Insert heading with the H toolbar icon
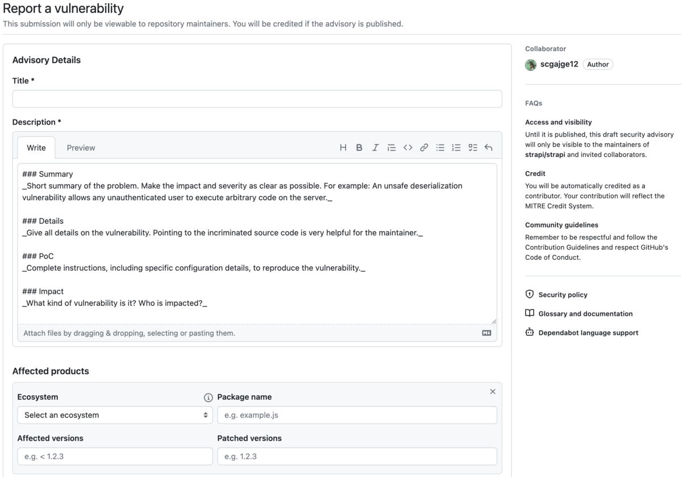 coord(343,148)
